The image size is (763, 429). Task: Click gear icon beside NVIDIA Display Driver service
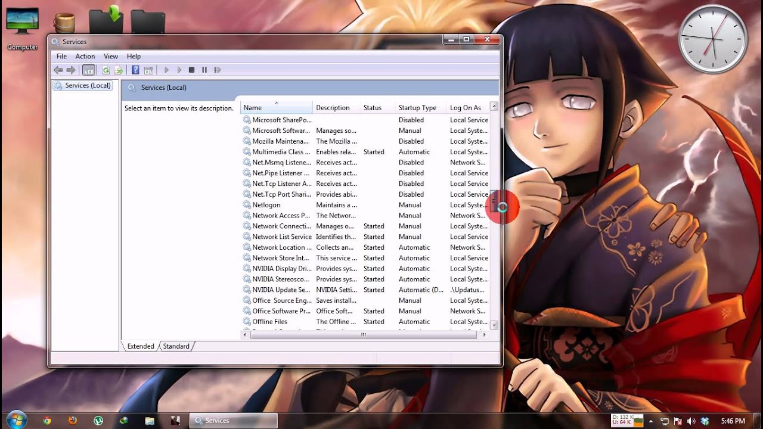pos(247,269)
